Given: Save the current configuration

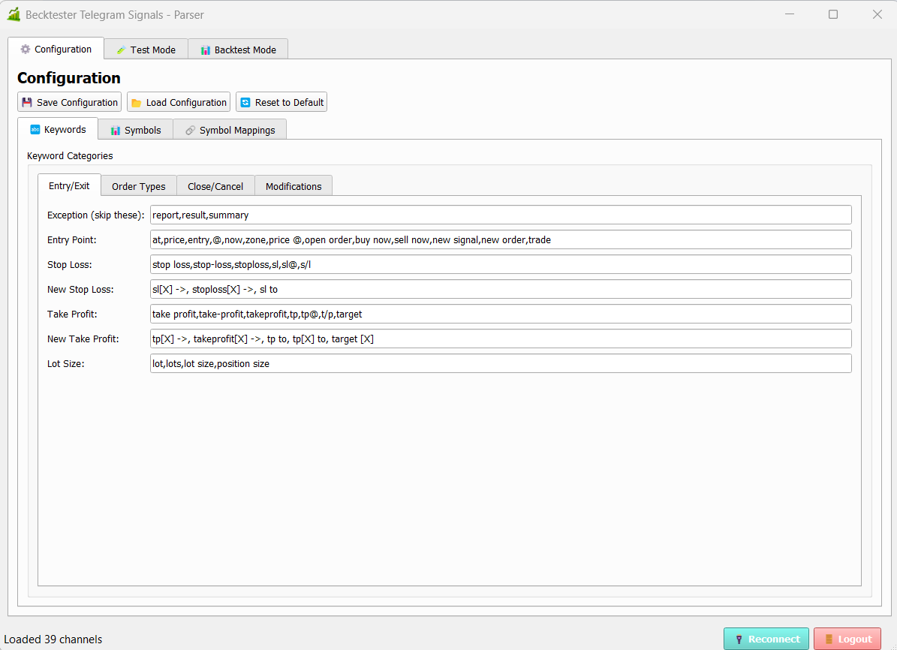Looking at the screenshot, I should 69,102.
